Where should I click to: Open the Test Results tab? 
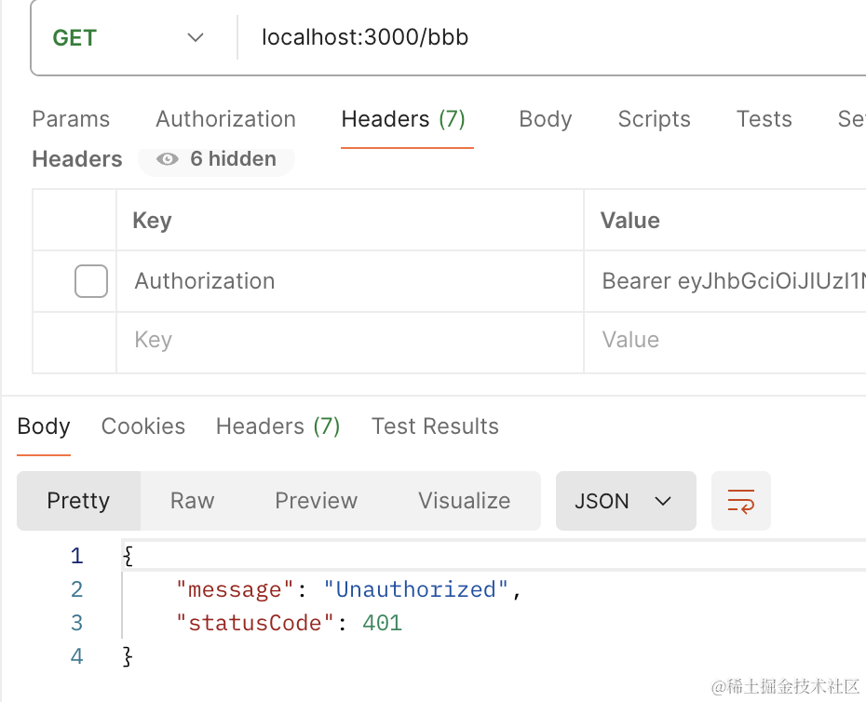pyautogui.click(x=435, y=426)
